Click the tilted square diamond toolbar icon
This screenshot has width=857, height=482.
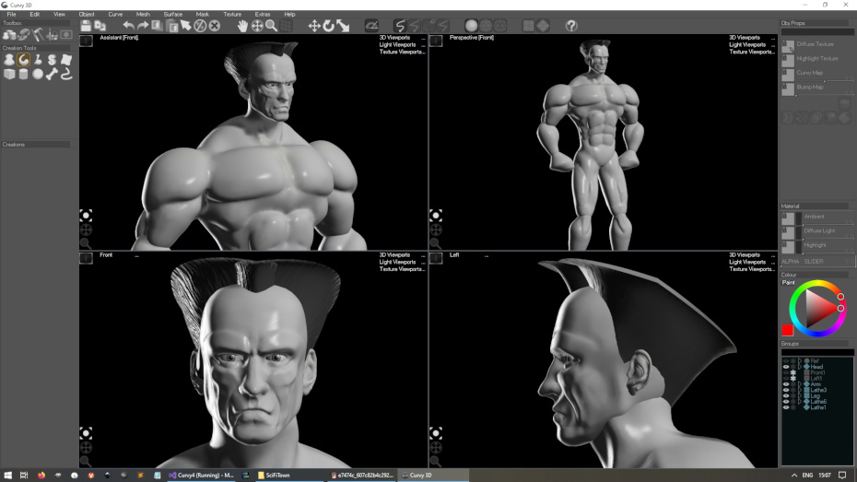pos(543,26)
